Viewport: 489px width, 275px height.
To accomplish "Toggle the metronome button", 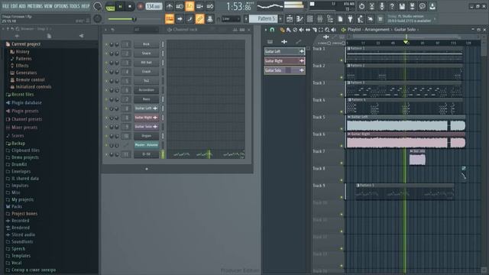I will pyautogui.click(x=170, y=6).
